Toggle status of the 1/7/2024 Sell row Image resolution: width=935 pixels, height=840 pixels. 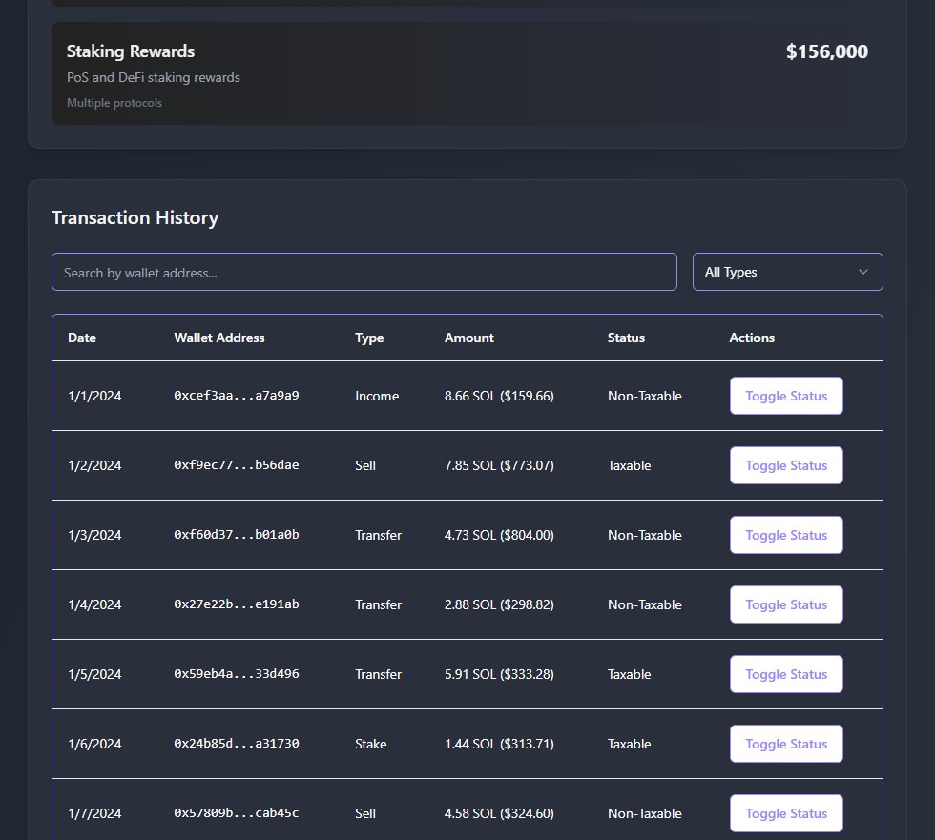click(x=785, y=812)
